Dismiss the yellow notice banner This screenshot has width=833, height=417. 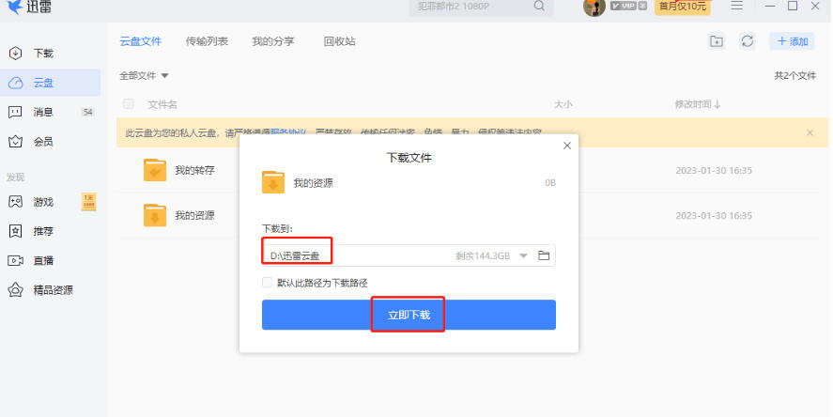click(810, 132)
